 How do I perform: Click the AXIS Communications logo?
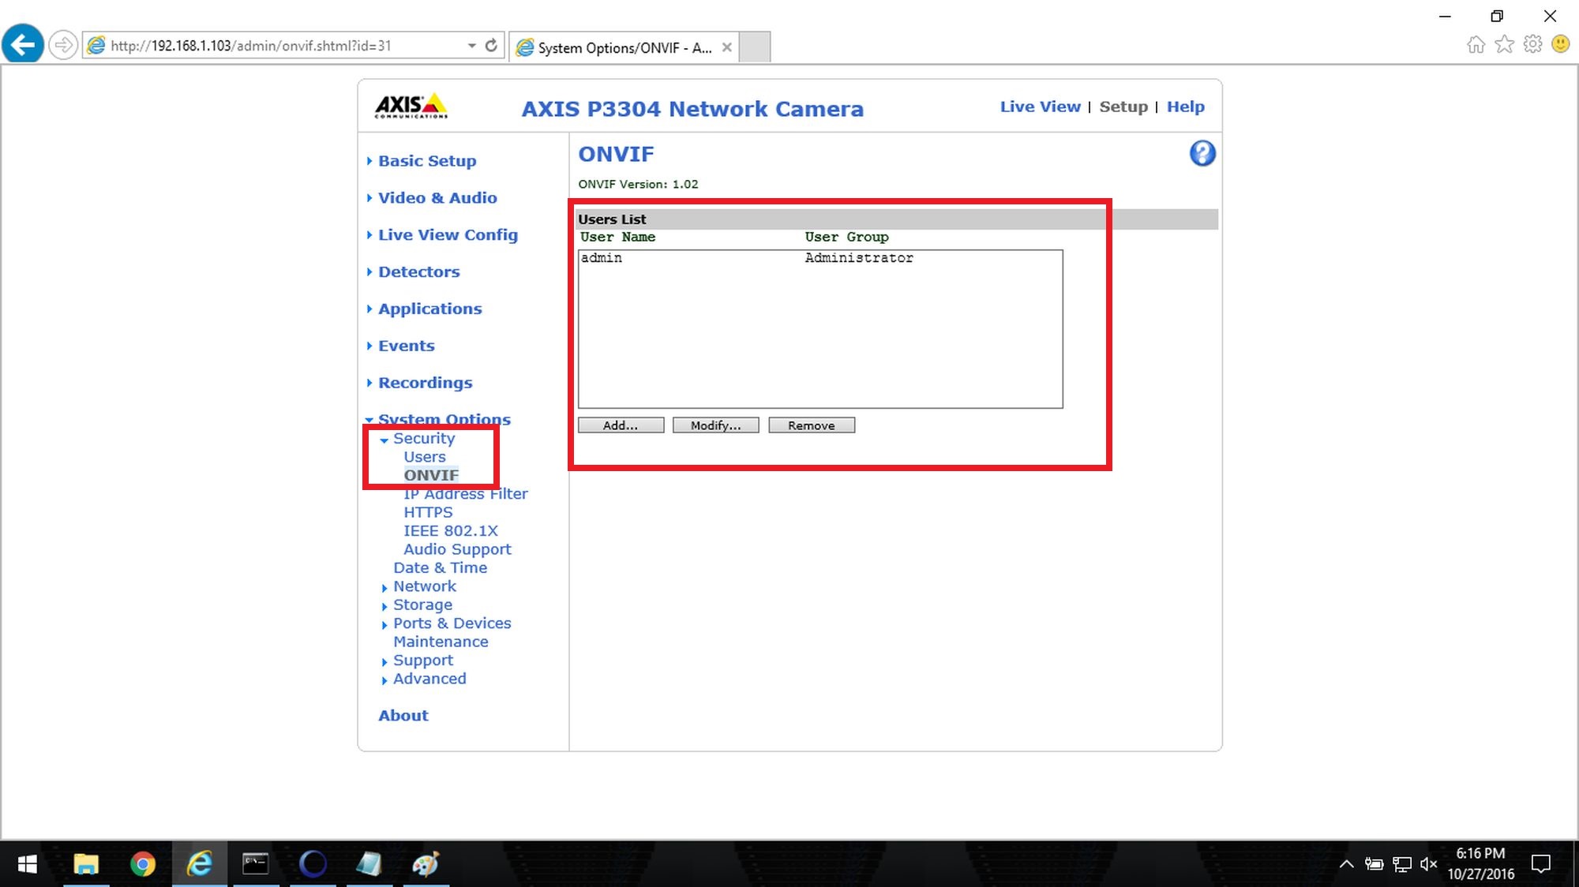click(411, 107)
